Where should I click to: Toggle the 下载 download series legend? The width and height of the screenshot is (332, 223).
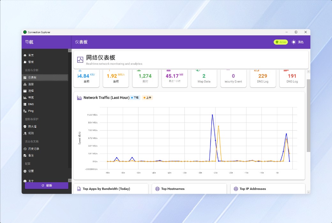(x=135, y=98)
